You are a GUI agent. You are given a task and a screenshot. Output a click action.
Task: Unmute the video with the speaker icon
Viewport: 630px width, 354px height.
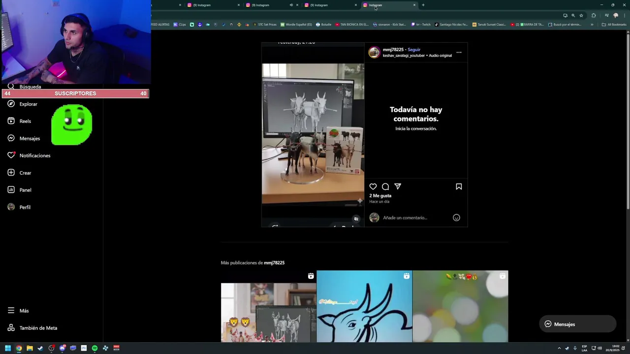click(x=356, y=219)
